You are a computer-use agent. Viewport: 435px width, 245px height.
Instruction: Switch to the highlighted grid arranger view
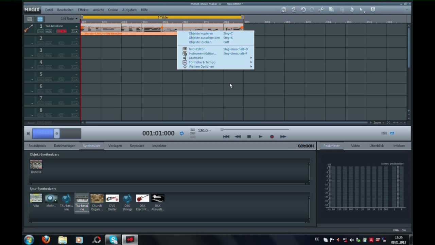[x=40, y=19]
